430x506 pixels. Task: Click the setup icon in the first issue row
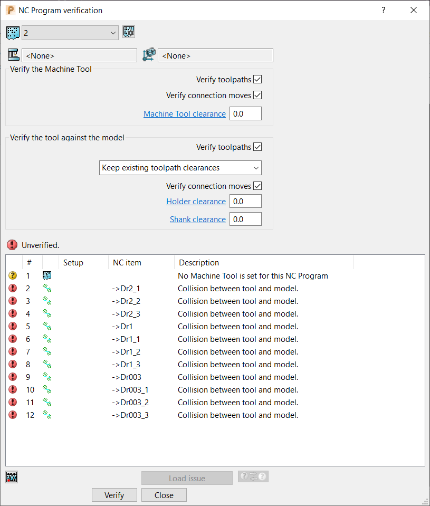click(46, 275)
